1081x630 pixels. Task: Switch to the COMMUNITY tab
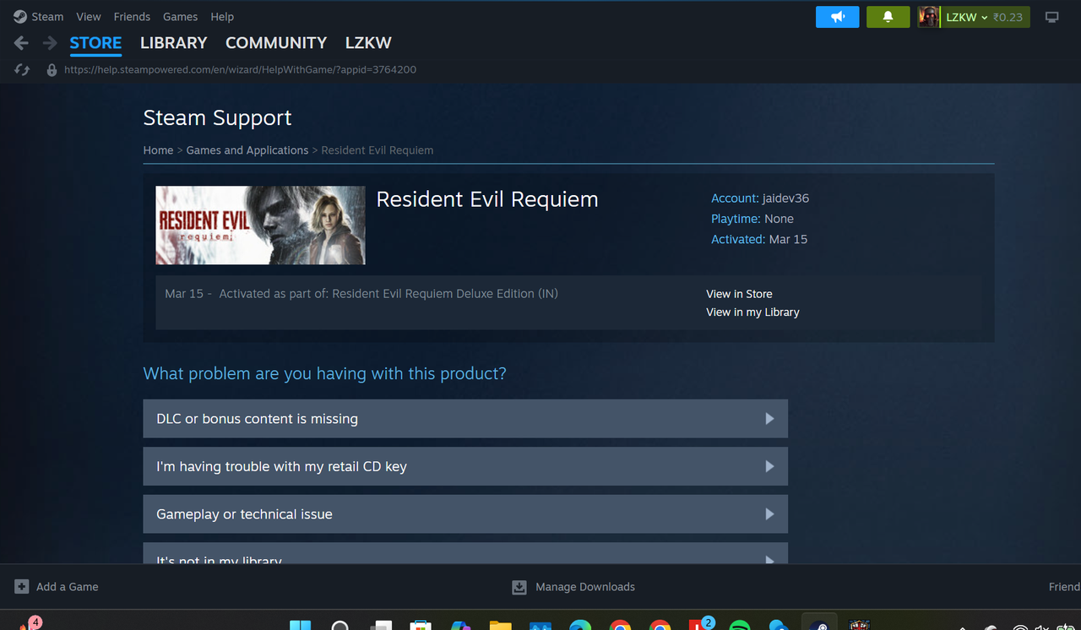click(276, 43)
